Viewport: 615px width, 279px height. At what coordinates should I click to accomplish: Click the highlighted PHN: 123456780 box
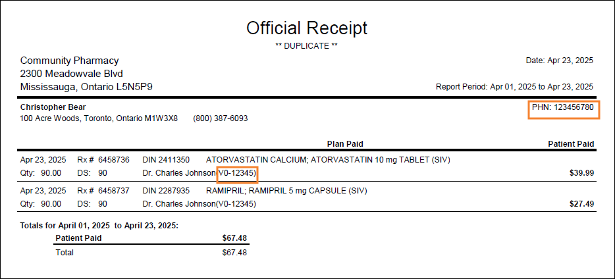tap(564, 110)
